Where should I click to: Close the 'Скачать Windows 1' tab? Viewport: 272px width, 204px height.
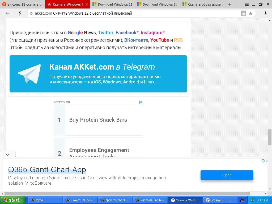coord(87,4)
